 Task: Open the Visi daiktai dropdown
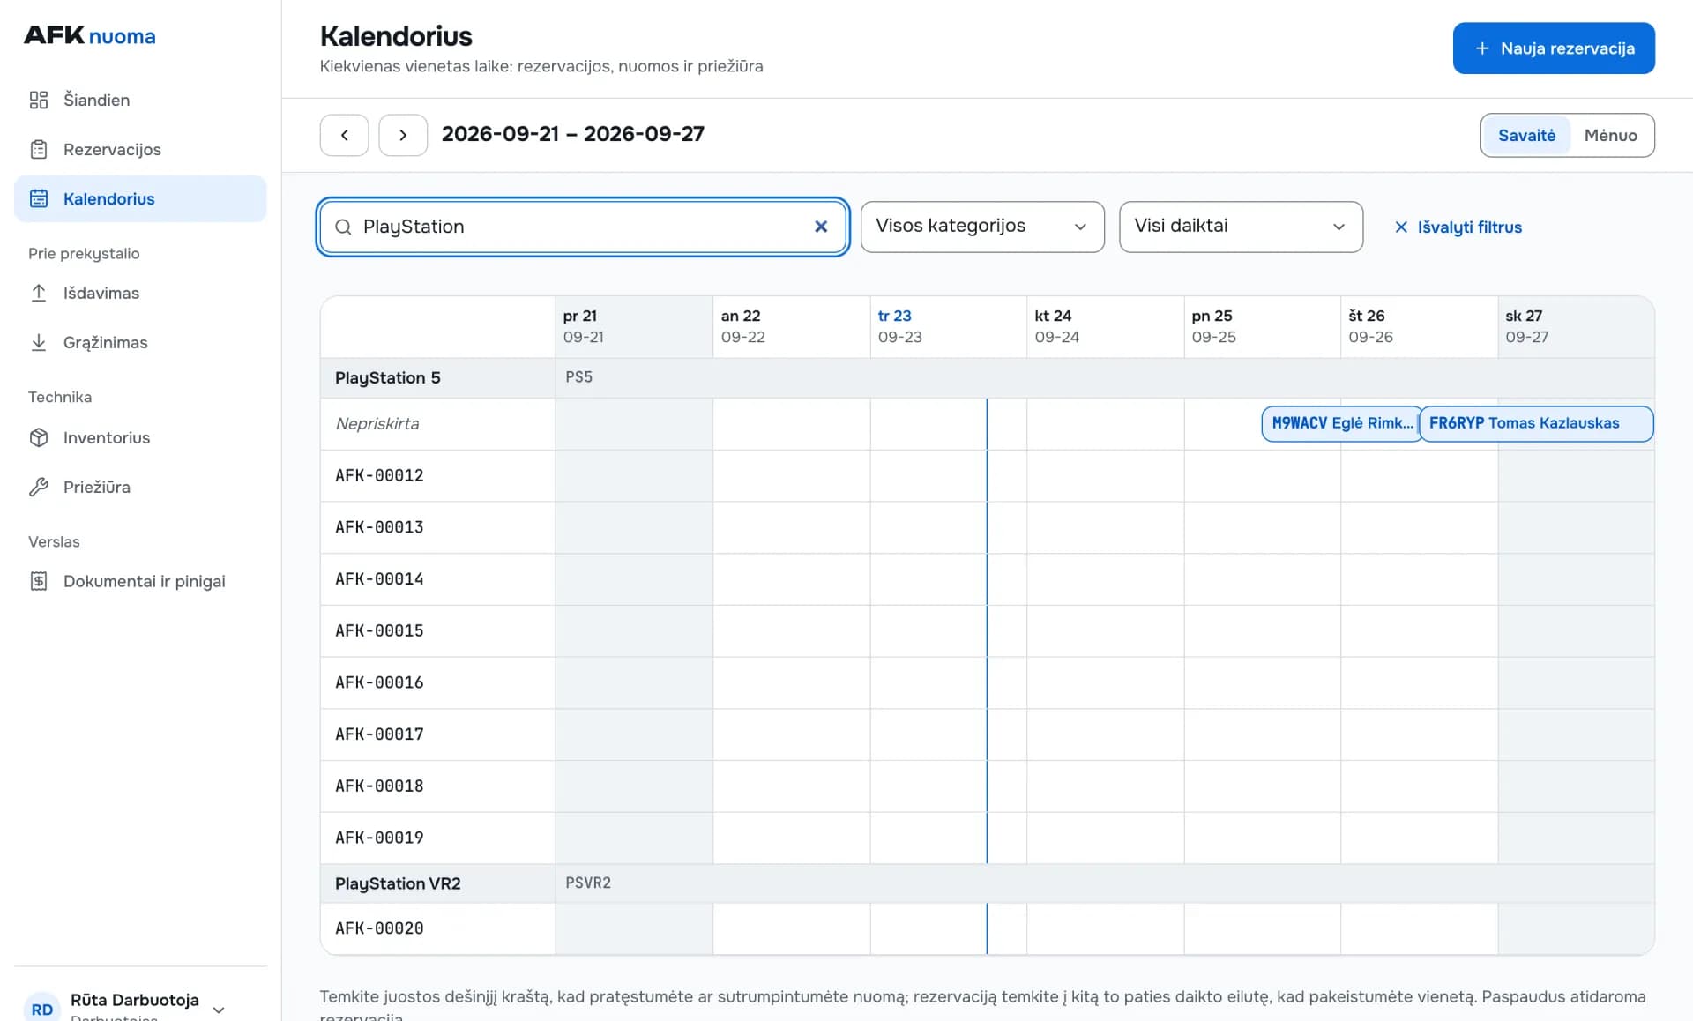1241,227
